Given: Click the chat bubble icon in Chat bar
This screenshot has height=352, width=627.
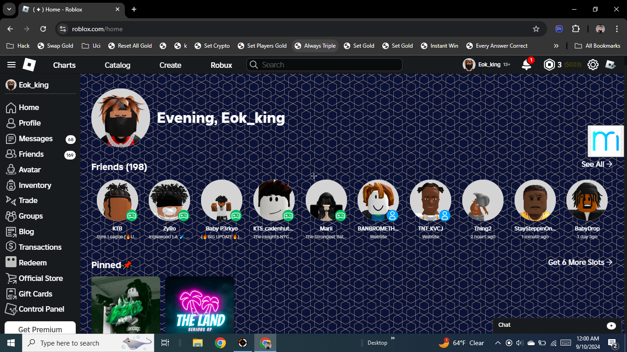Looking at the screenshot, I should [611, 325].
